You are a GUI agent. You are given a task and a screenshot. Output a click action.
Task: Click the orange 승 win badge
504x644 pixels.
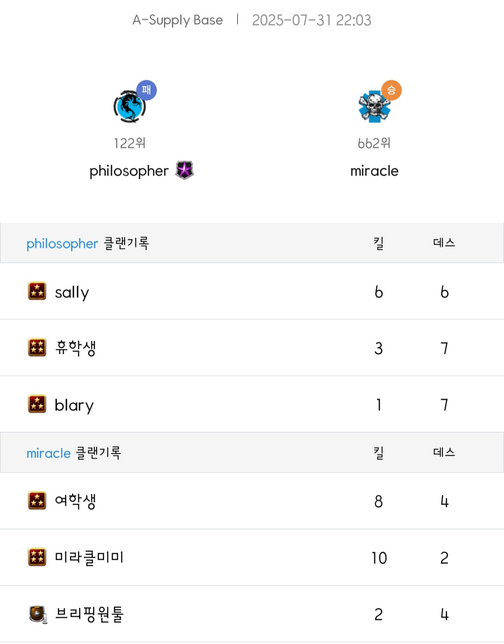coord(392,90)
